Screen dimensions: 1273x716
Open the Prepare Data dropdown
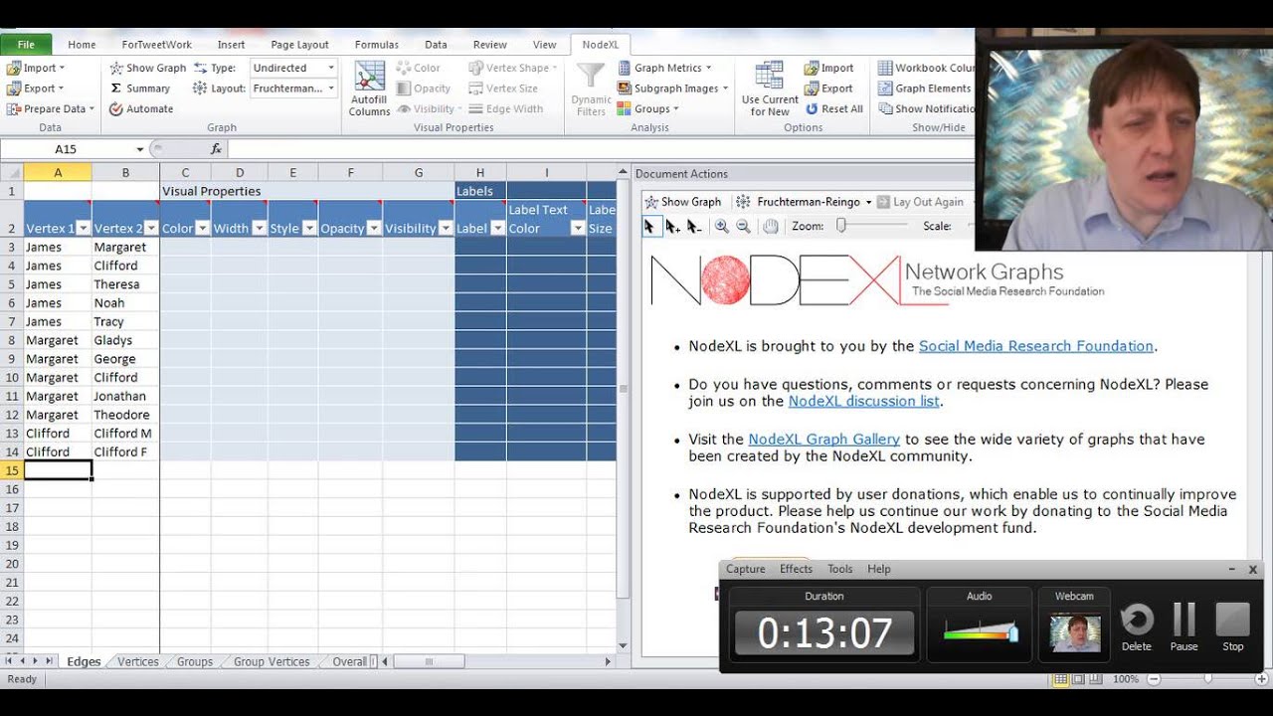point(50,109)
